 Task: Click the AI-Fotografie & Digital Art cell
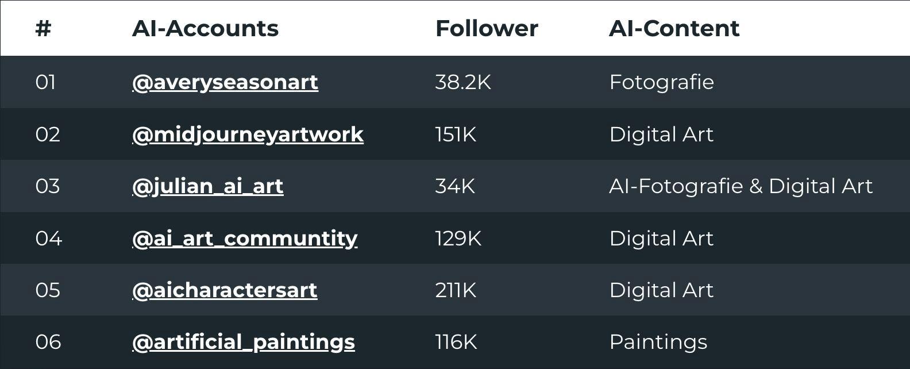tap(741, 186)
